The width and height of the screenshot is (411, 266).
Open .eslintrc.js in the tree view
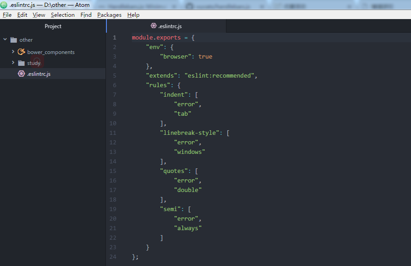point(39,74)
